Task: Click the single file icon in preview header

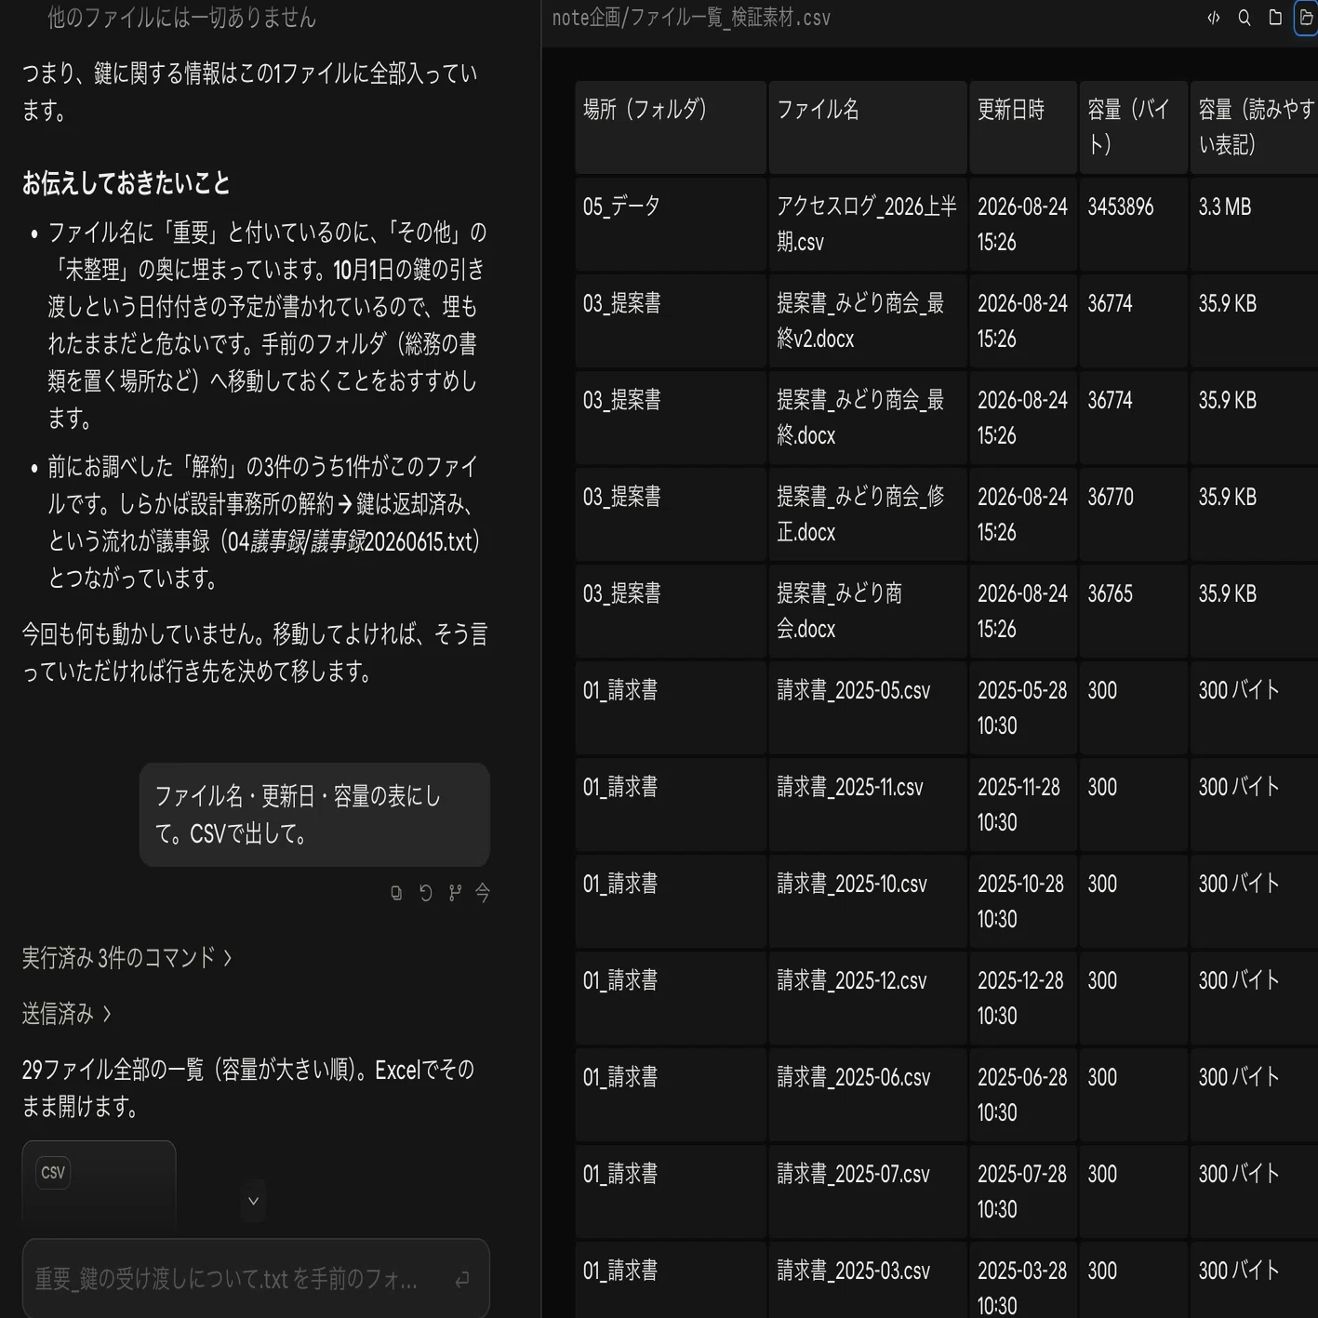Action: pyautogui.click(x=1275, y=18)
